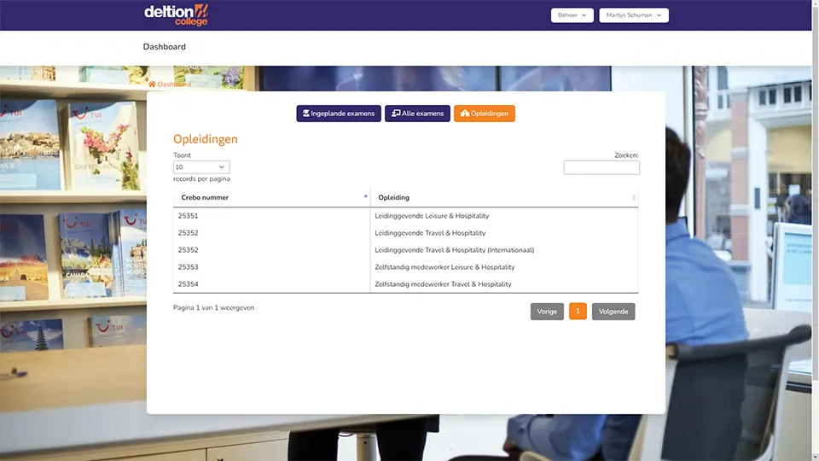This screenshot has height=461, width=819.
Task: Click crebo number 25351
Action: (x=188, y=216)
